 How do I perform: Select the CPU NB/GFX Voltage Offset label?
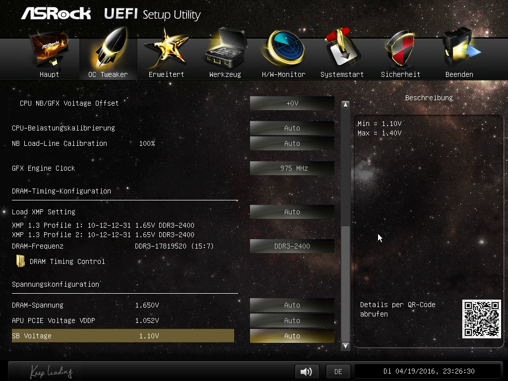pos(69,103)
